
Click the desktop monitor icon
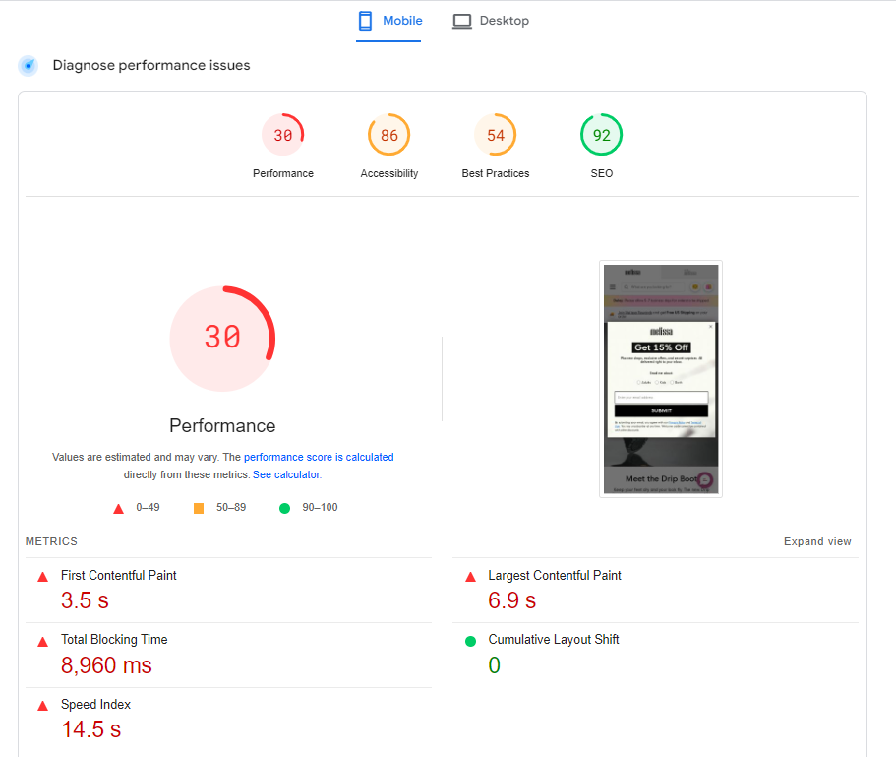point(461,21)
